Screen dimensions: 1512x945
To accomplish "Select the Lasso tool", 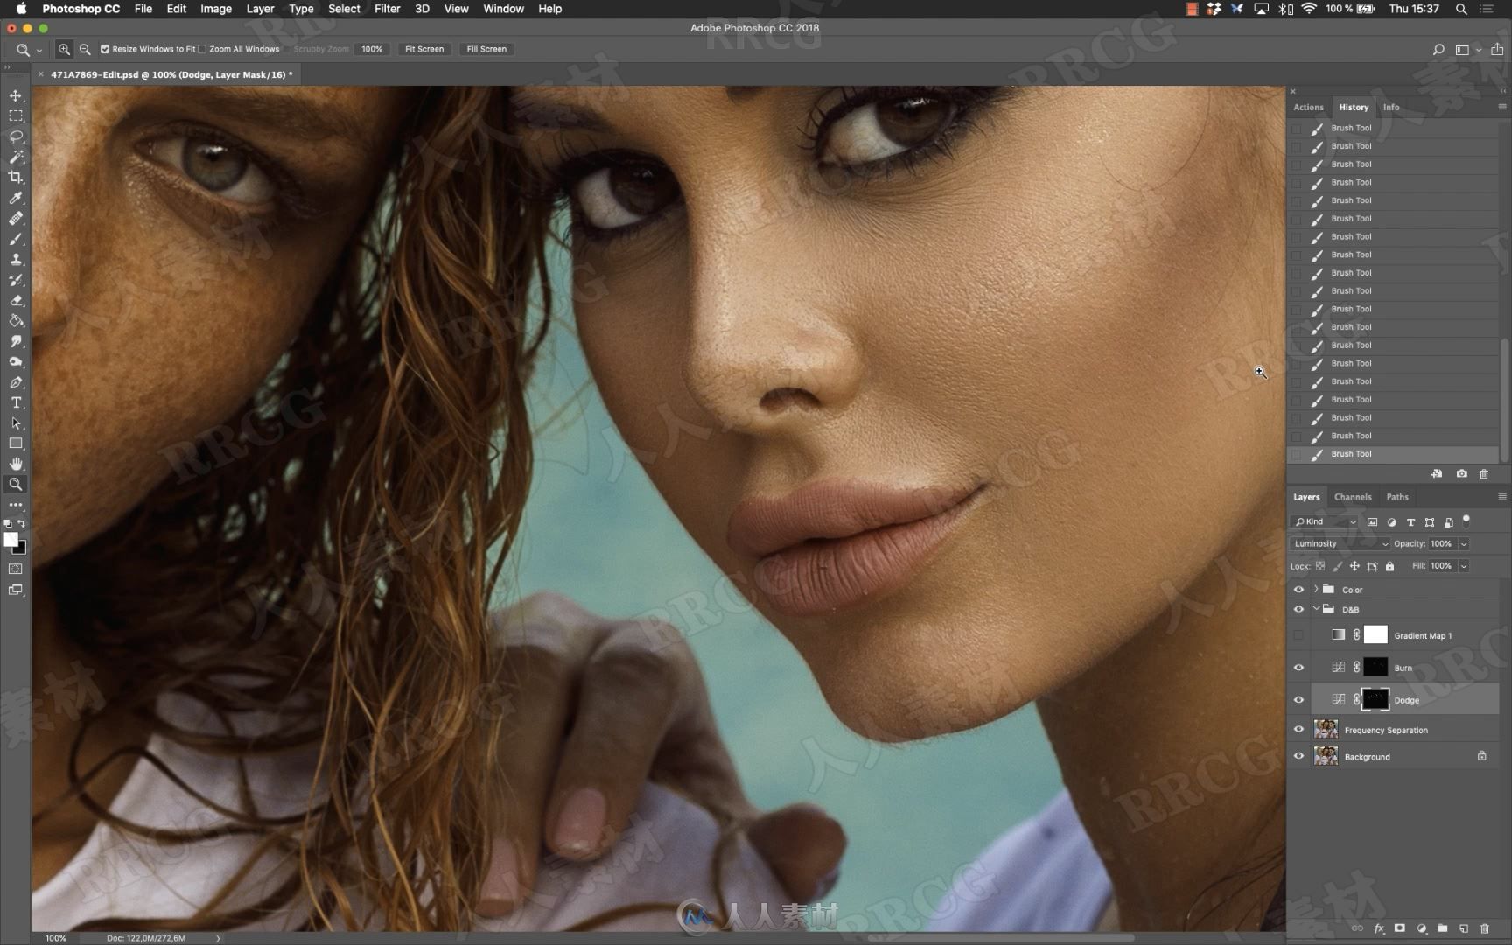I will tap(16, 136).
